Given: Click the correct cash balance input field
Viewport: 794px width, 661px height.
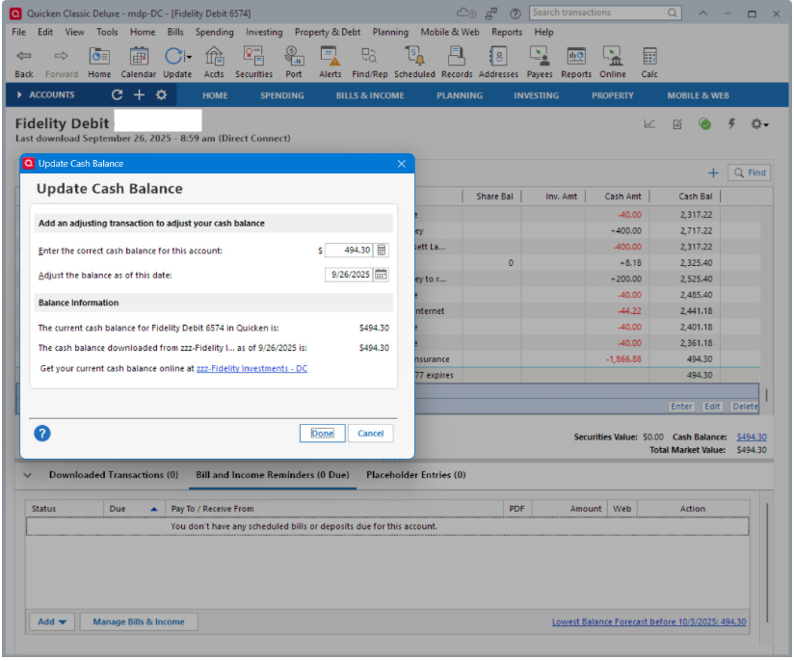Looking at the screenshot, I should tap(349, 251).
